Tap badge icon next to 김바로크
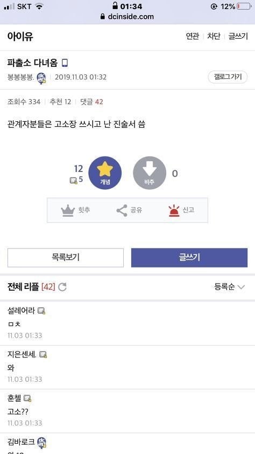 click(41, 443)
